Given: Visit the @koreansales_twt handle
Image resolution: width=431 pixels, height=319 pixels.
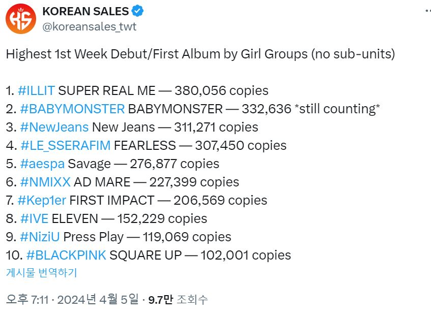Looking at the screenshot, I should pos(89,26).
